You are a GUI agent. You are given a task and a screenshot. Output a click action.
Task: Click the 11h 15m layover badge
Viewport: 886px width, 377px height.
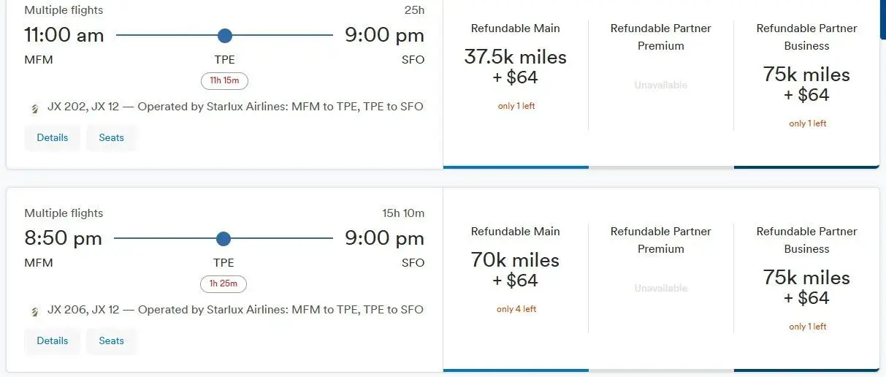point(224,80)
